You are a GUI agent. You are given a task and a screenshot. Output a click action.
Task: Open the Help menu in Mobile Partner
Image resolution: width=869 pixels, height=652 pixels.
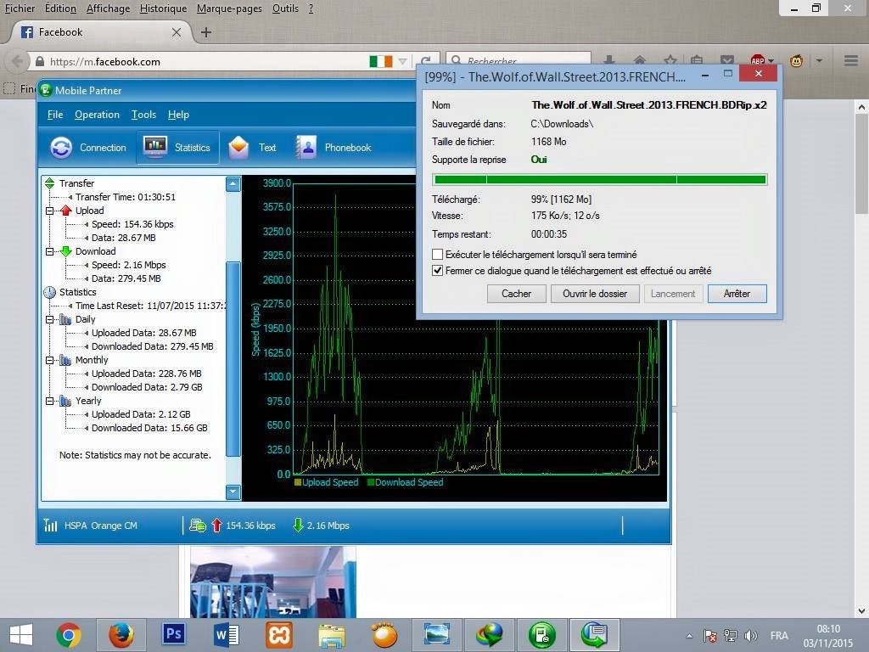coord(178,115)
